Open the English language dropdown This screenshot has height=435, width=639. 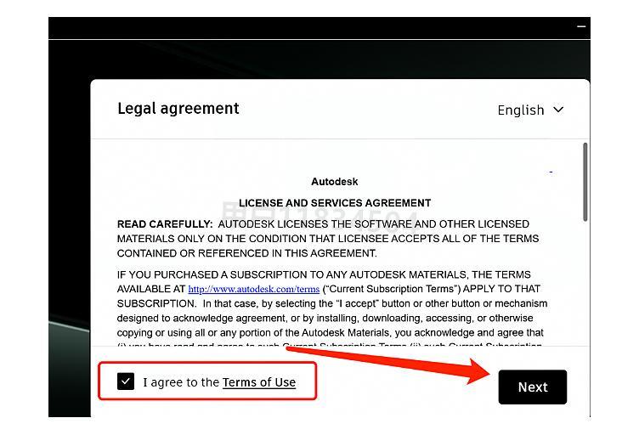pyautogui.click(x=530, y=110)
